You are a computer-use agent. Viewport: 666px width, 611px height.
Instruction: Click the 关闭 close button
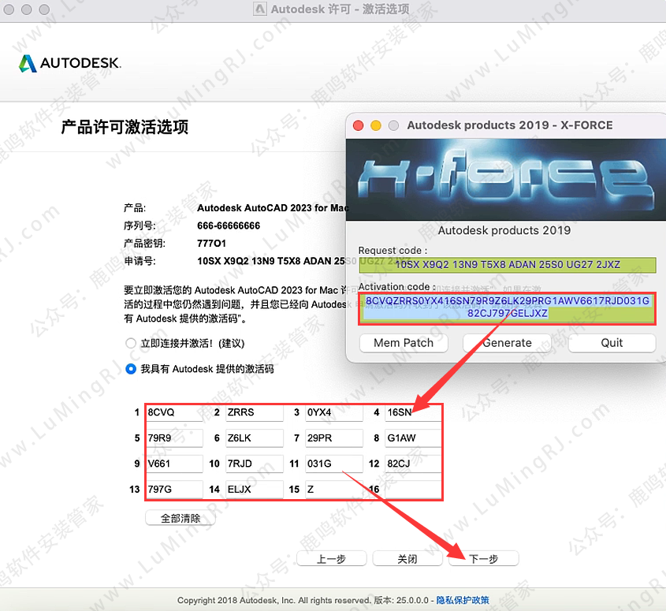point(407,559)
